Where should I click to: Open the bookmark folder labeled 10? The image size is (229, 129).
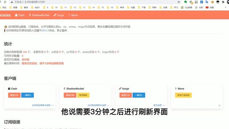click(x=54, y=8)
